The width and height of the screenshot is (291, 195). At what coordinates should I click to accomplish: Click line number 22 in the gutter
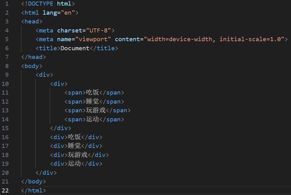point(5,191)
